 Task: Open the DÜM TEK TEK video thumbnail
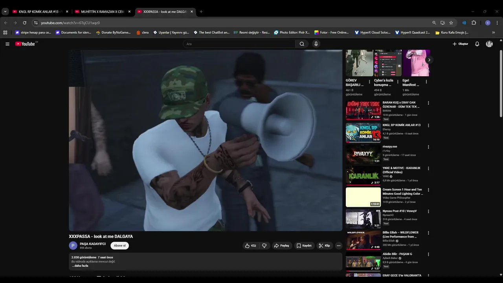pyautogui.click(x=363, y=110)
